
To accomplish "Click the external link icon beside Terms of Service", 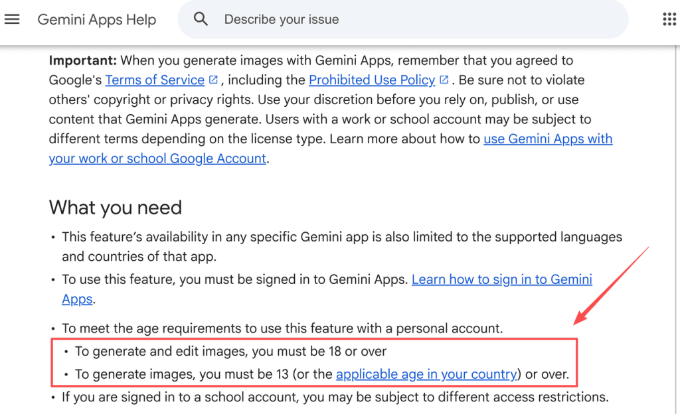I will (213, 80).
